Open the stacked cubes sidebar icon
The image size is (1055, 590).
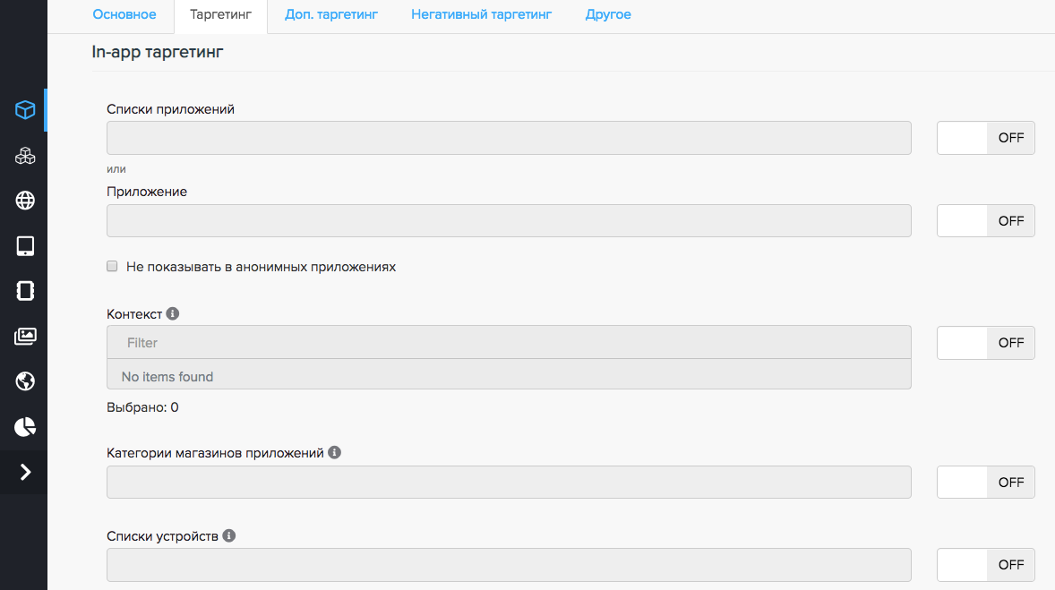(x=24, y=156)
